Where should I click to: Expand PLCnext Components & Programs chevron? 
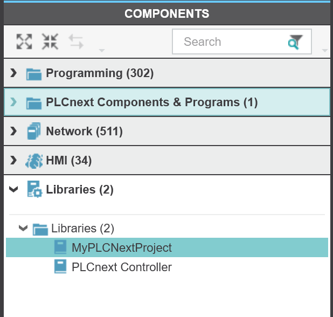click(x=13, y=102)
